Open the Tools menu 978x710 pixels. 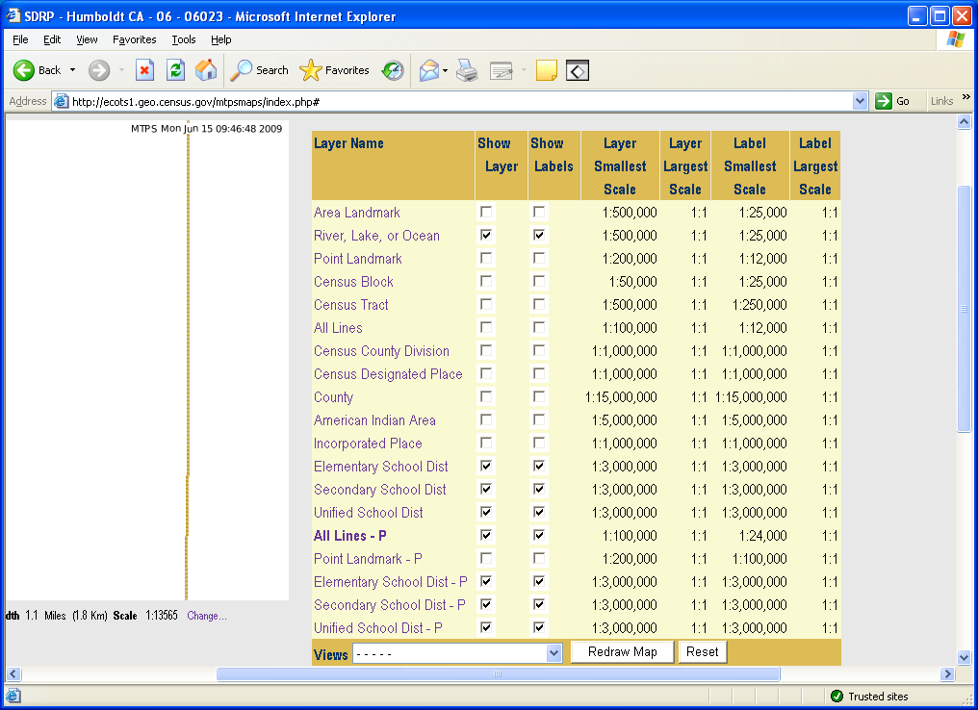tap(183, 39)
